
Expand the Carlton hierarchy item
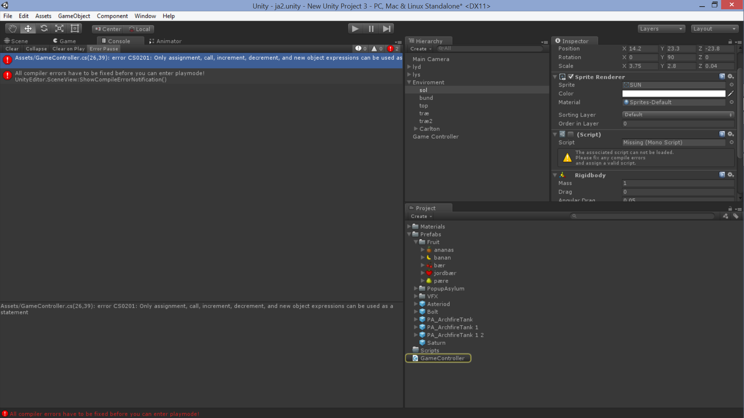point(416,129)
